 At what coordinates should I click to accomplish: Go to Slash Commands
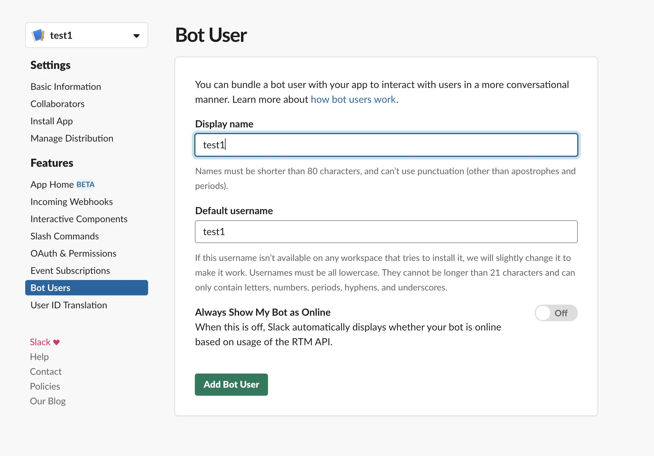[65, 236]
